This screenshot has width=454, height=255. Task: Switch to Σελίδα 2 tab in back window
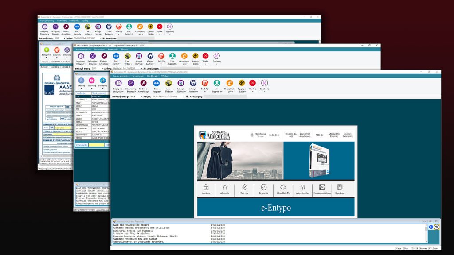(x=55, y=67)
